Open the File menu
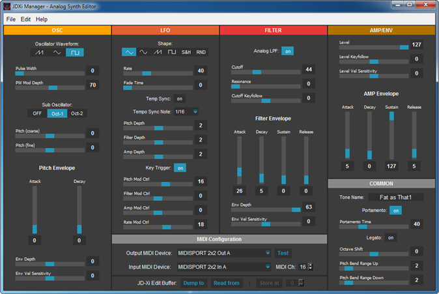This screenshot has height=294, width=439. [x=11, y=20]
